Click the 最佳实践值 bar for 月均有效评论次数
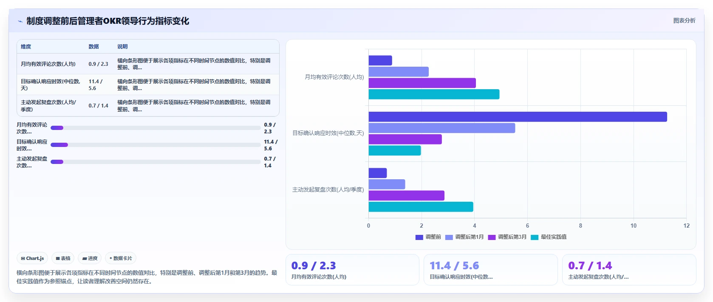 click(434, 94)
